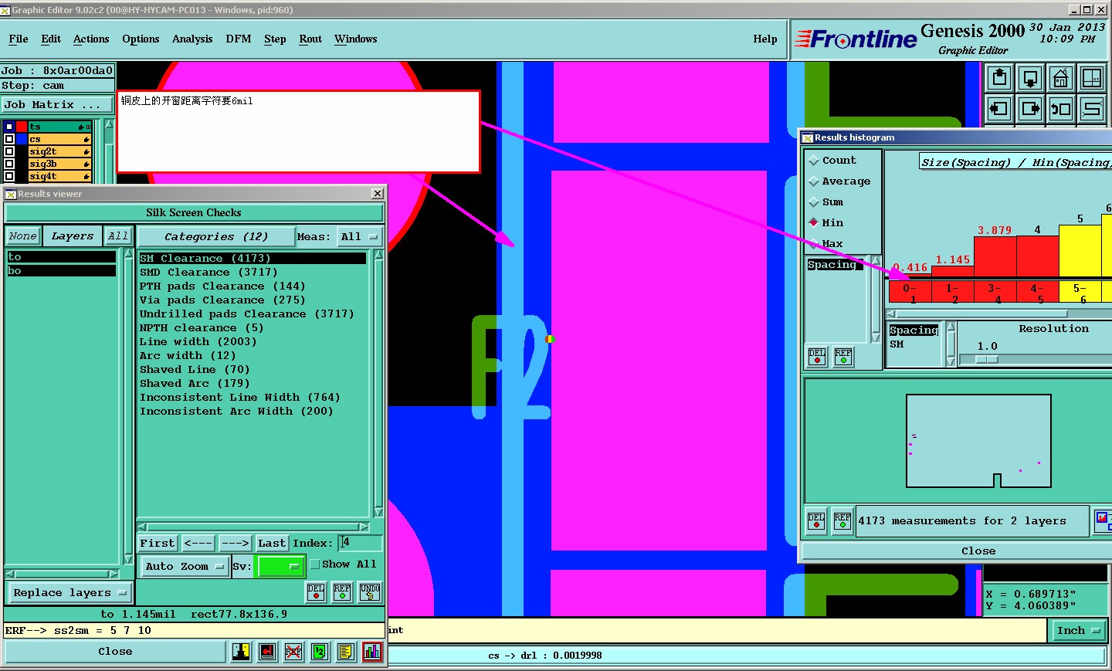Click histogram horizontal scrollbar

coord(998,313)
